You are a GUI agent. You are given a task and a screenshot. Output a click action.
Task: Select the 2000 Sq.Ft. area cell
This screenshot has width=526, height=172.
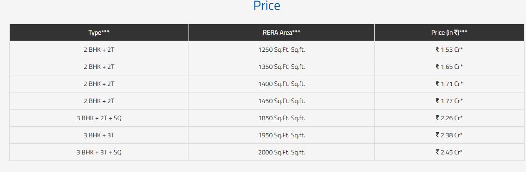point(281,152)
